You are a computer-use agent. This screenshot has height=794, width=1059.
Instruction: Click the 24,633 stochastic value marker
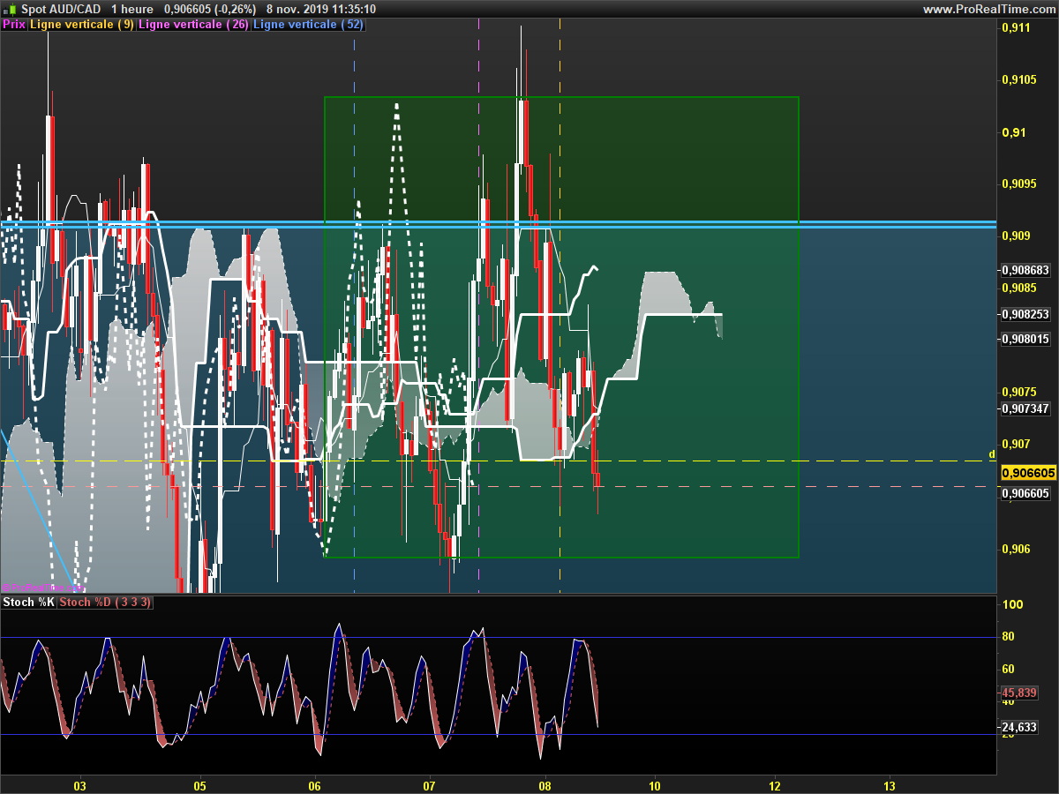pos(1019,728)
